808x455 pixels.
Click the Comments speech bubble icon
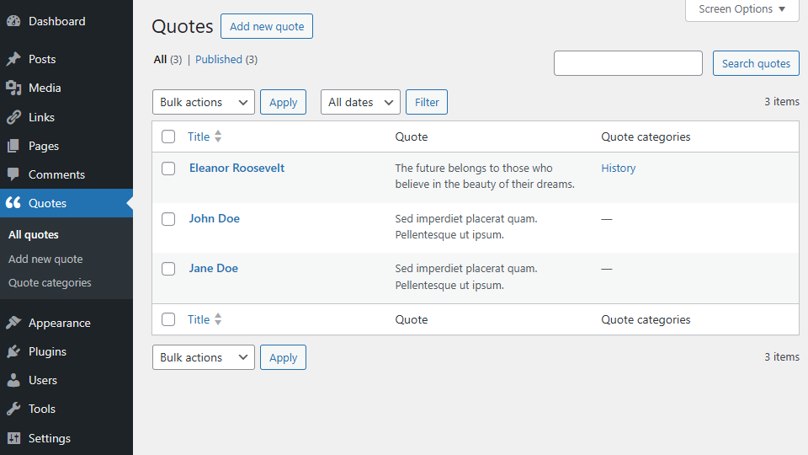pos(13,174)
